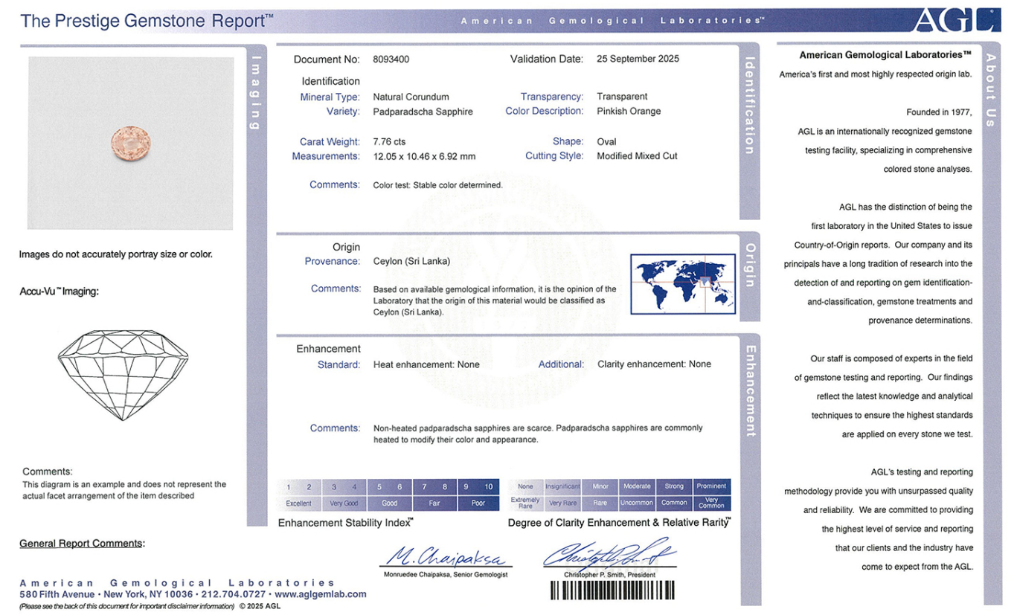Image resolution: width=1017 pixels, height=615 pixels.
Task: Select the "Minor" clarity degree cell
Action: pos(600,486)
